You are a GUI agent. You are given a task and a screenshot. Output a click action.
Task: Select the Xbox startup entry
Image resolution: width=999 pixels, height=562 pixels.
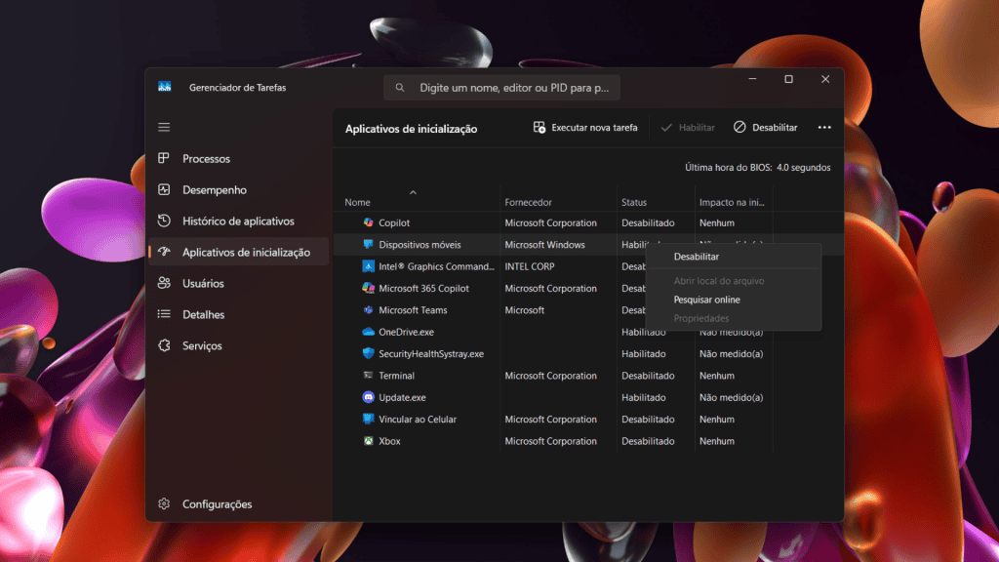pyautogui.click(x=389, y=441)
